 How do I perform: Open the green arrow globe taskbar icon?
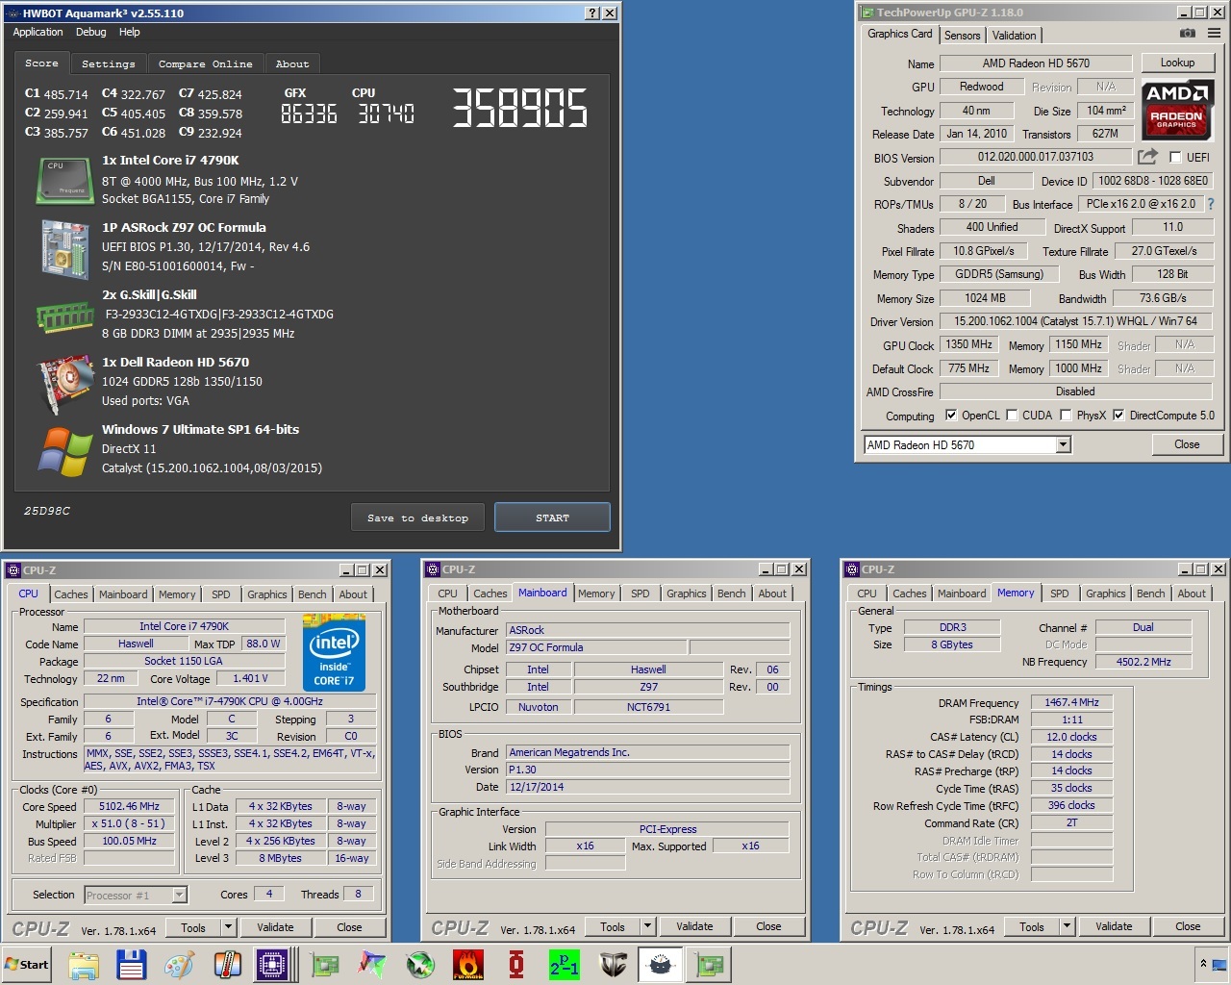(x=420, y=965)
